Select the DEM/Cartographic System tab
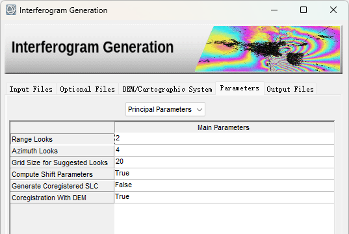Screen dimensions: 349x234 pyautogui.click(x=167, y=89)
